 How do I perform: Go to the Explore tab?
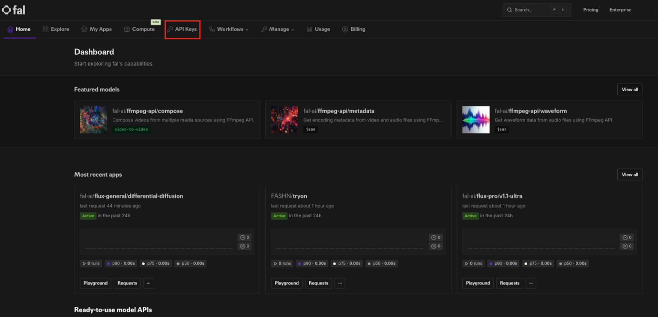pyautogui.click(x=56, y=29)
